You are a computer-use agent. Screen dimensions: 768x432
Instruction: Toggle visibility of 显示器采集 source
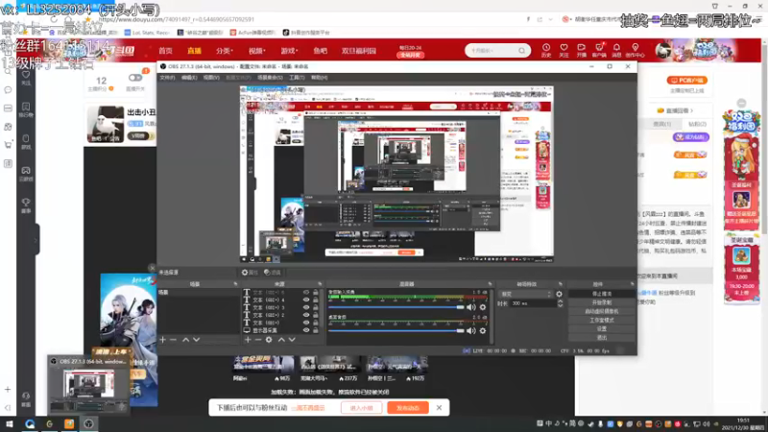point(306,330)
